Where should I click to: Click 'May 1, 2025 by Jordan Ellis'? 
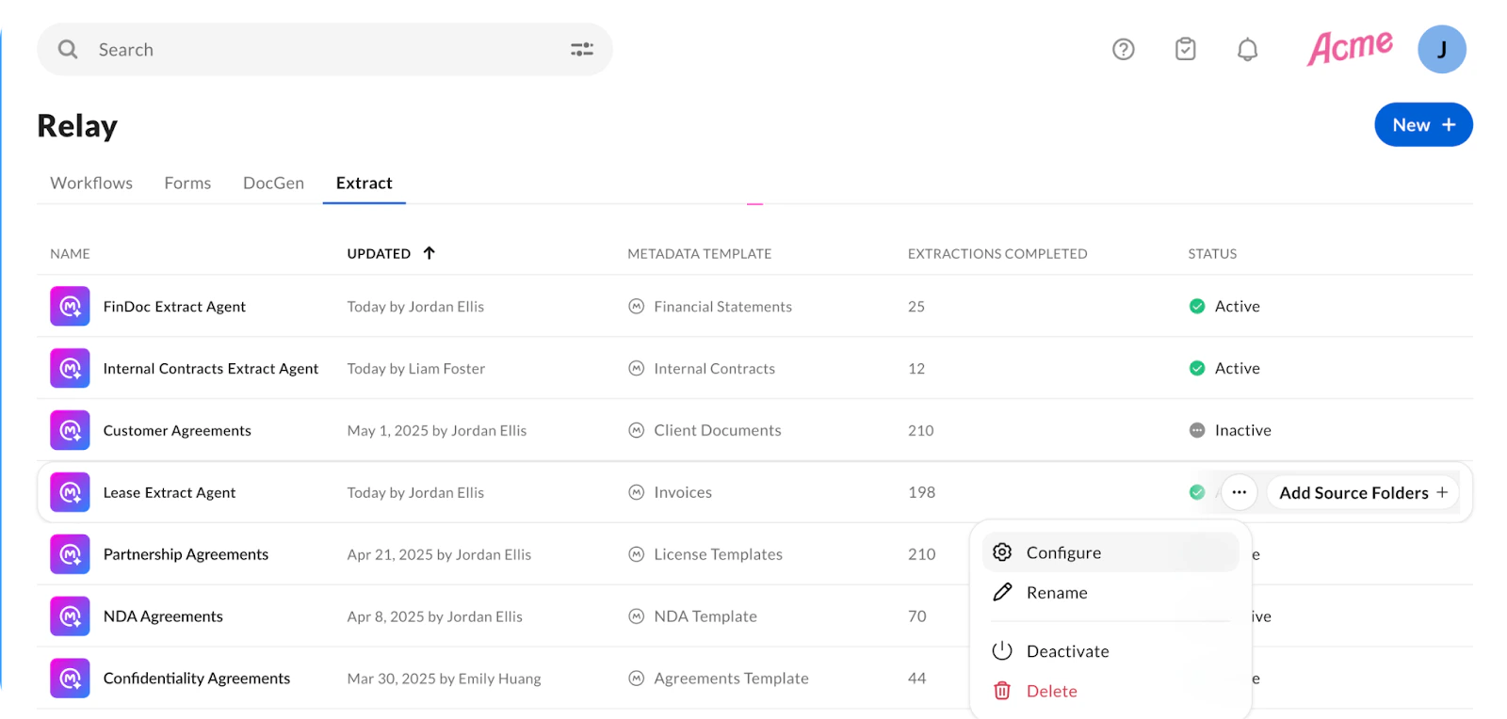pos(437,431)
